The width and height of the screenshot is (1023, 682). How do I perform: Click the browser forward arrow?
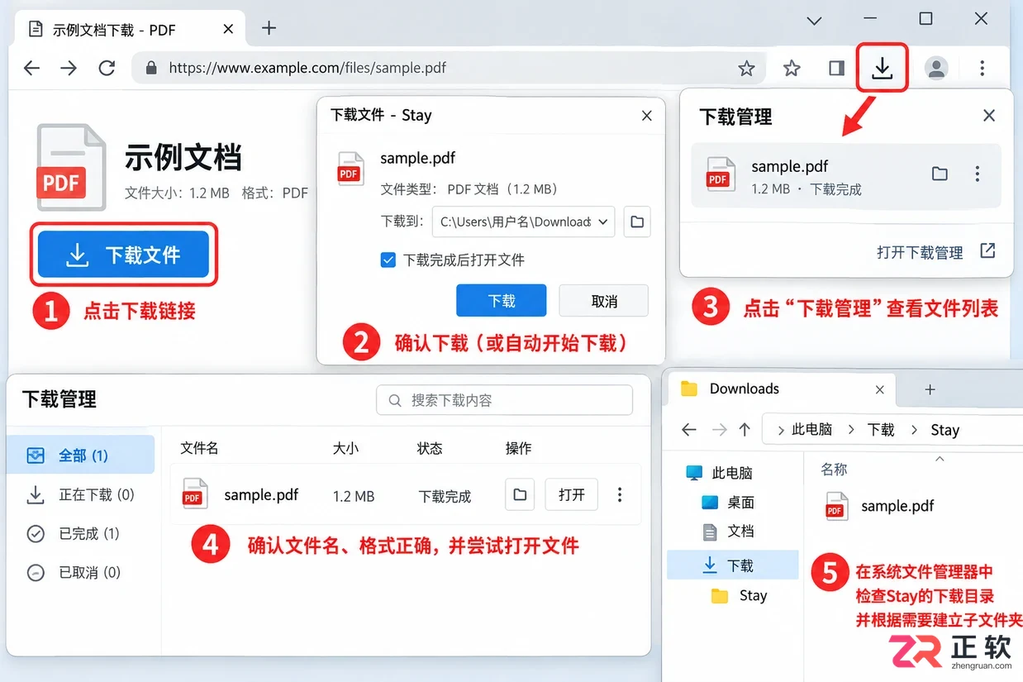69,69
